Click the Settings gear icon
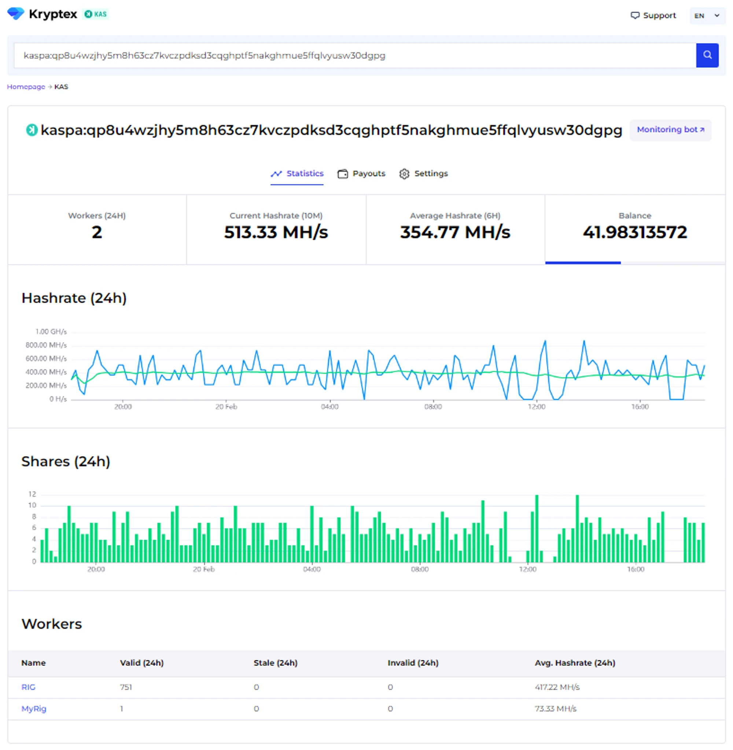The height and width of the screenshot is (750, 733). click(x=404, y=174)
